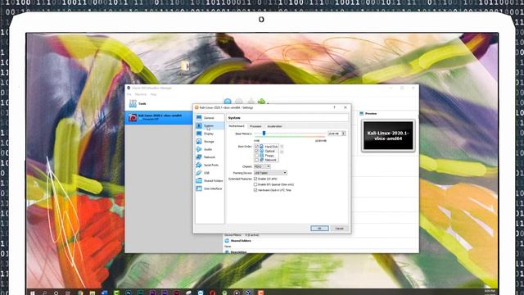Click the Base Memory value field

[x=335, y=133]
